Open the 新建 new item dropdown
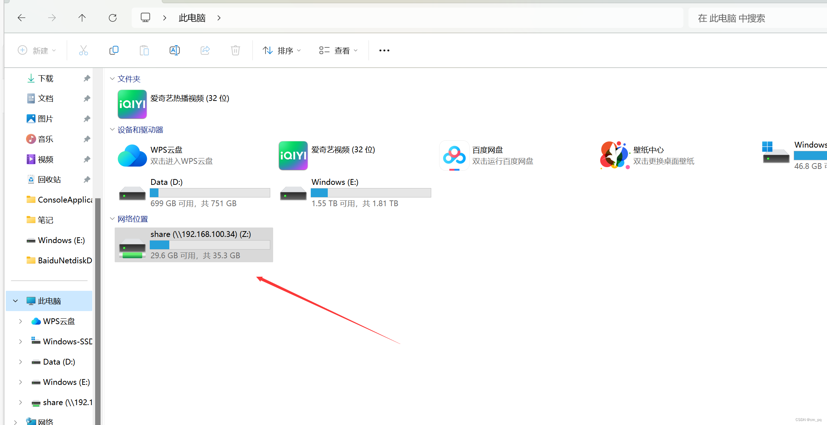Image resolution: width=827 pixels, height=425 pixels. click(x=37, y=51)
